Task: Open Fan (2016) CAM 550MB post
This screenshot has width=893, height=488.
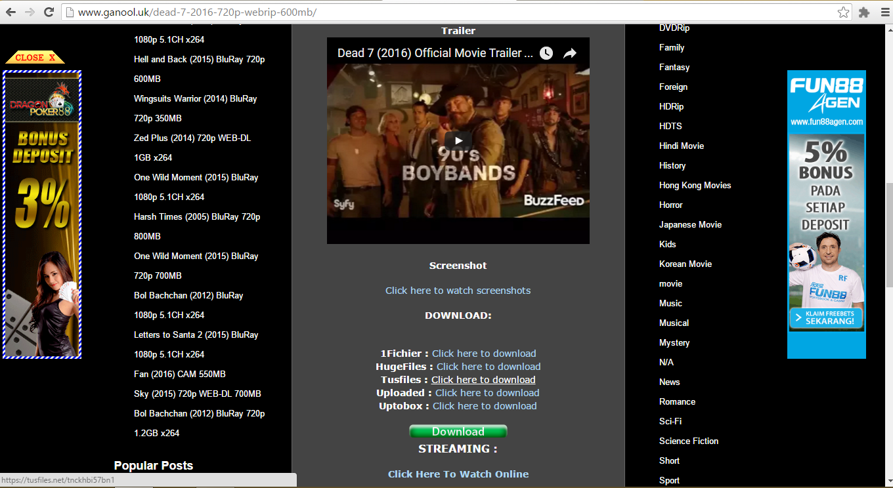Action: pos(180,374)
